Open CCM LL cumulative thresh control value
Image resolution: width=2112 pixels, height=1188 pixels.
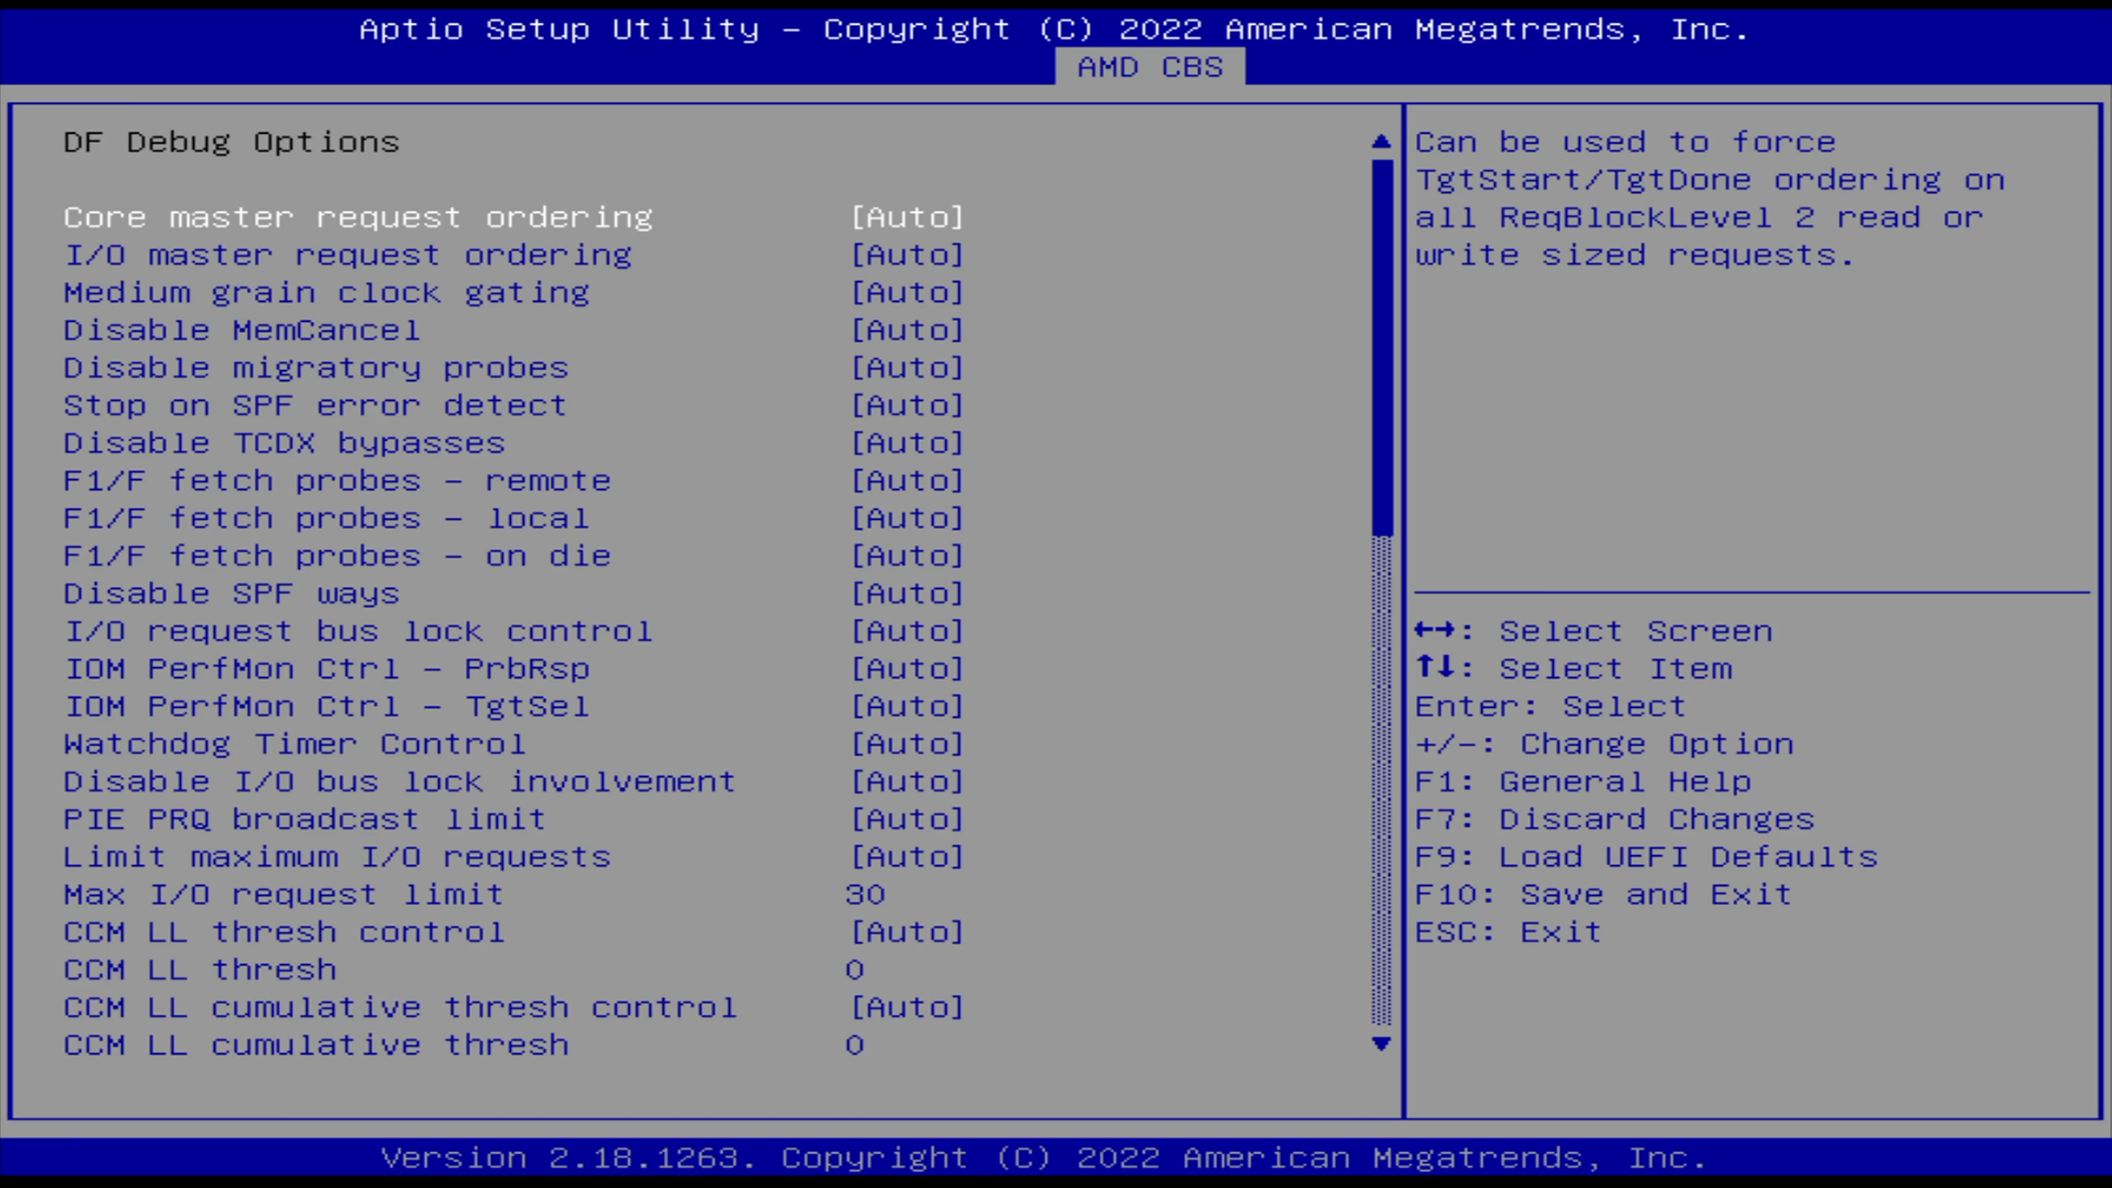click(908, 1008)
